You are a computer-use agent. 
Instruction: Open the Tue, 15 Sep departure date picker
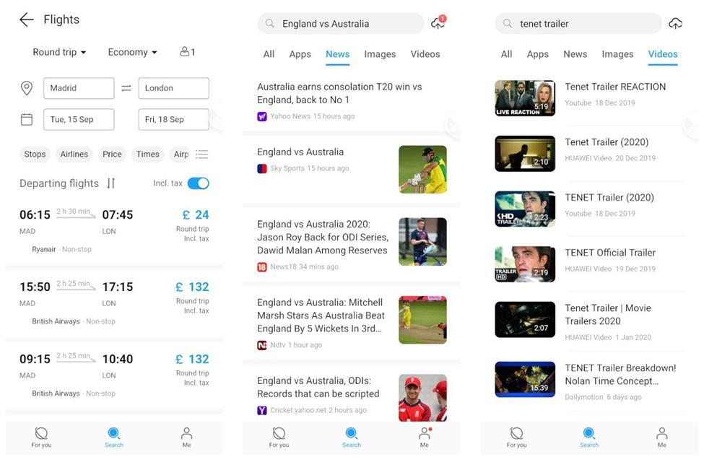click(79, 119)
